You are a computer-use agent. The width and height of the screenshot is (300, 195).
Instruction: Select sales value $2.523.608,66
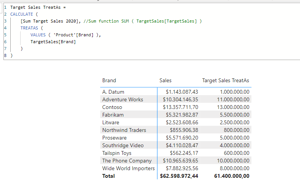pyautogui.click(x=182, y=122)
